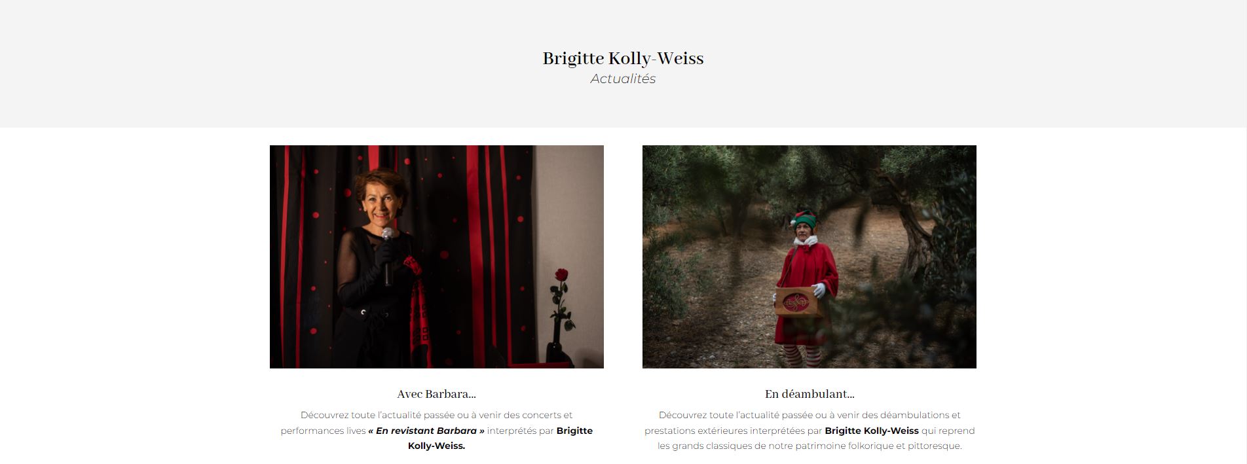Open the olive grove costume photo

point(810,257)
